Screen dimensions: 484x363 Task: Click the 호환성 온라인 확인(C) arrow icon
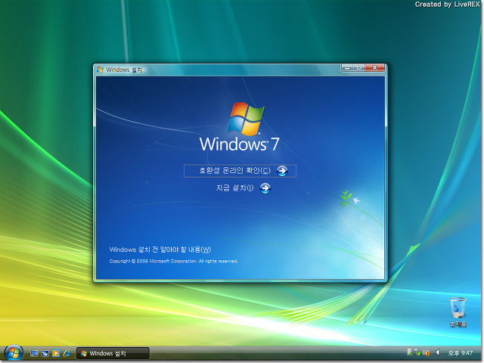(x=282, y=171)
